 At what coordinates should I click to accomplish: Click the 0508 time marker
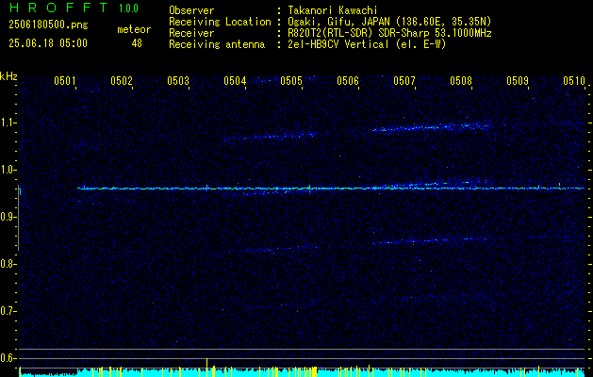click(x=461, y=80)
